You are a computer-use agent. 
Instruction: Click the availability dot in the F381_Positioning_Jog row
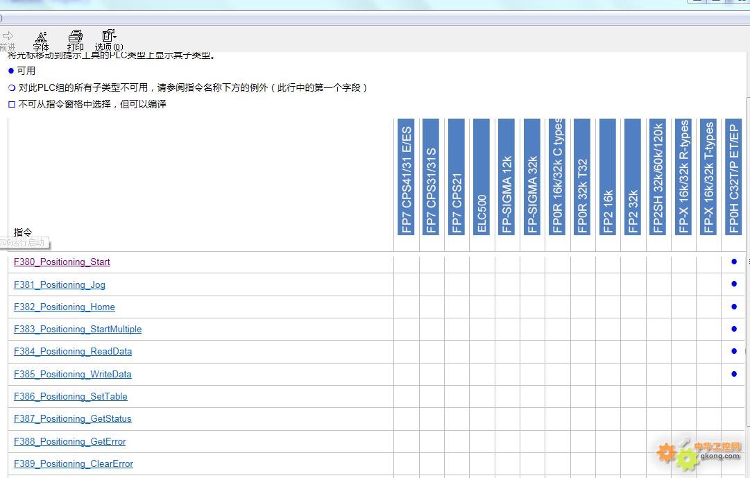click(x=734, y=284)
